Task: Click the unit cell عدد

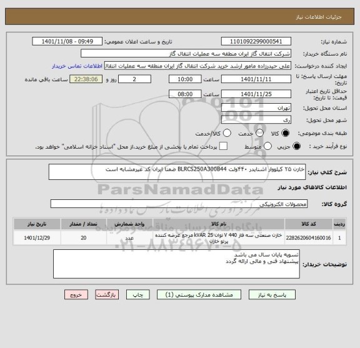Action: (x=129, y=238)
